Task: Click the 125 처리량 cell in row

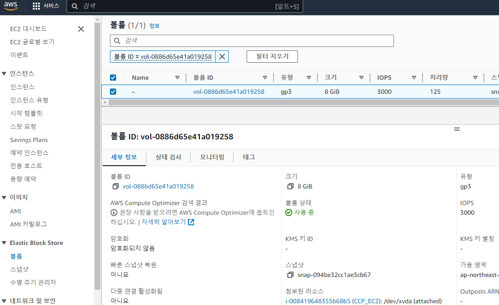Action: (435, 92)
